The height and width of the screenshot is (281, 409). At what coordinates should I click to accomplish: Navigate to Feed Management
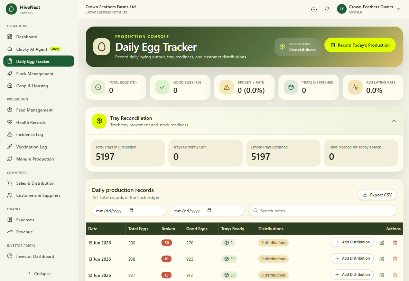39,110
